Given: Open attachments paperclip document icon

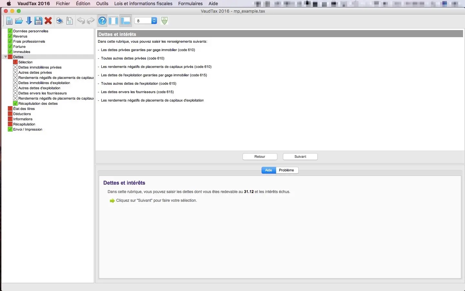Looking at the screenshot, I should coord(69,21).
